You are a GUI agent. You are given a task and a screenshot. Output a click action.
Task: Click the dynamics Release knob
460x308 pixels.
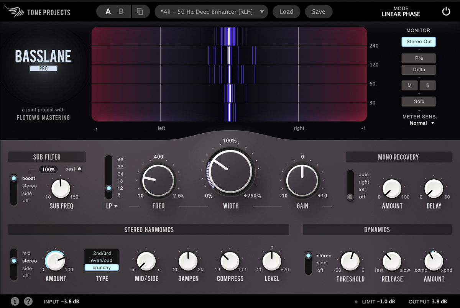[392, 261]
